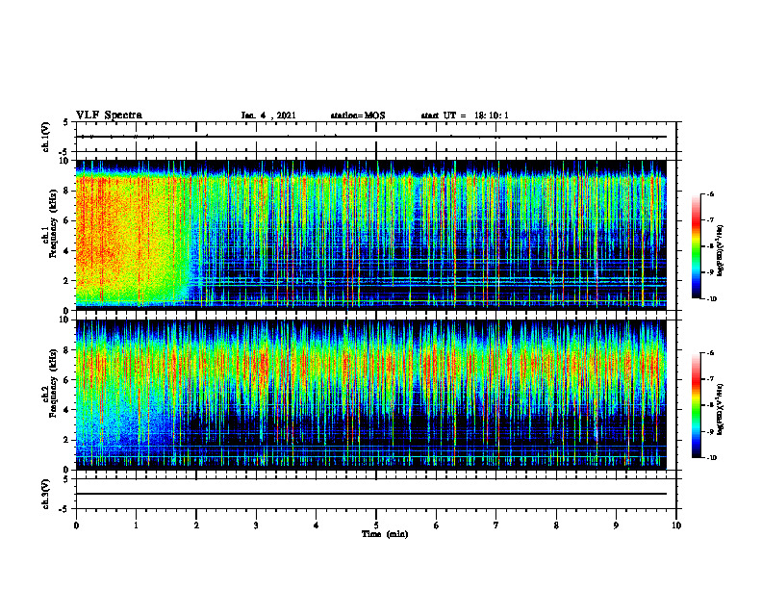Click the time axis "6" minute tick label
This screenshot has width=762, height=589.
click(437, 525)
